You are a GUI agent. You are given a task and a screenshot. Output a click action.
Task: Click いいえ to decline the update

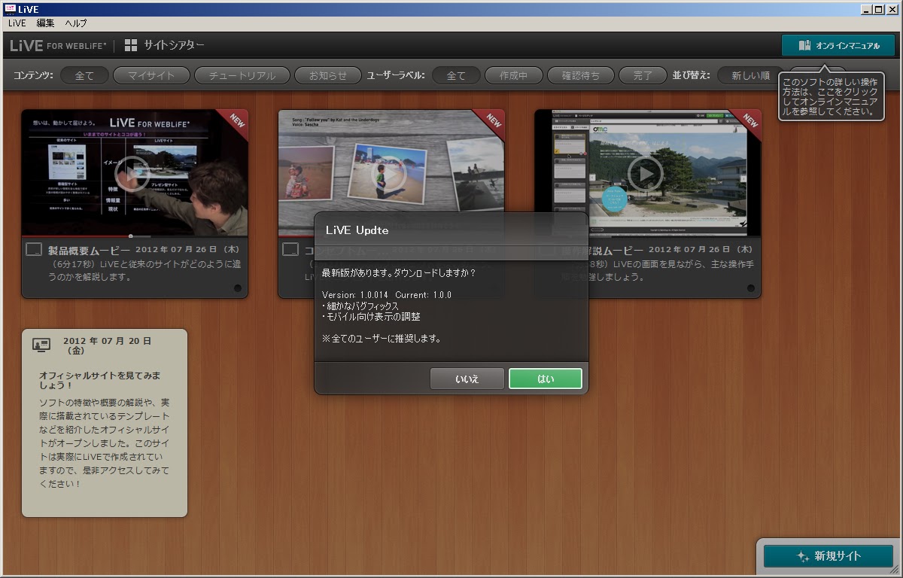pyautogui.click(x=467, y=379)
